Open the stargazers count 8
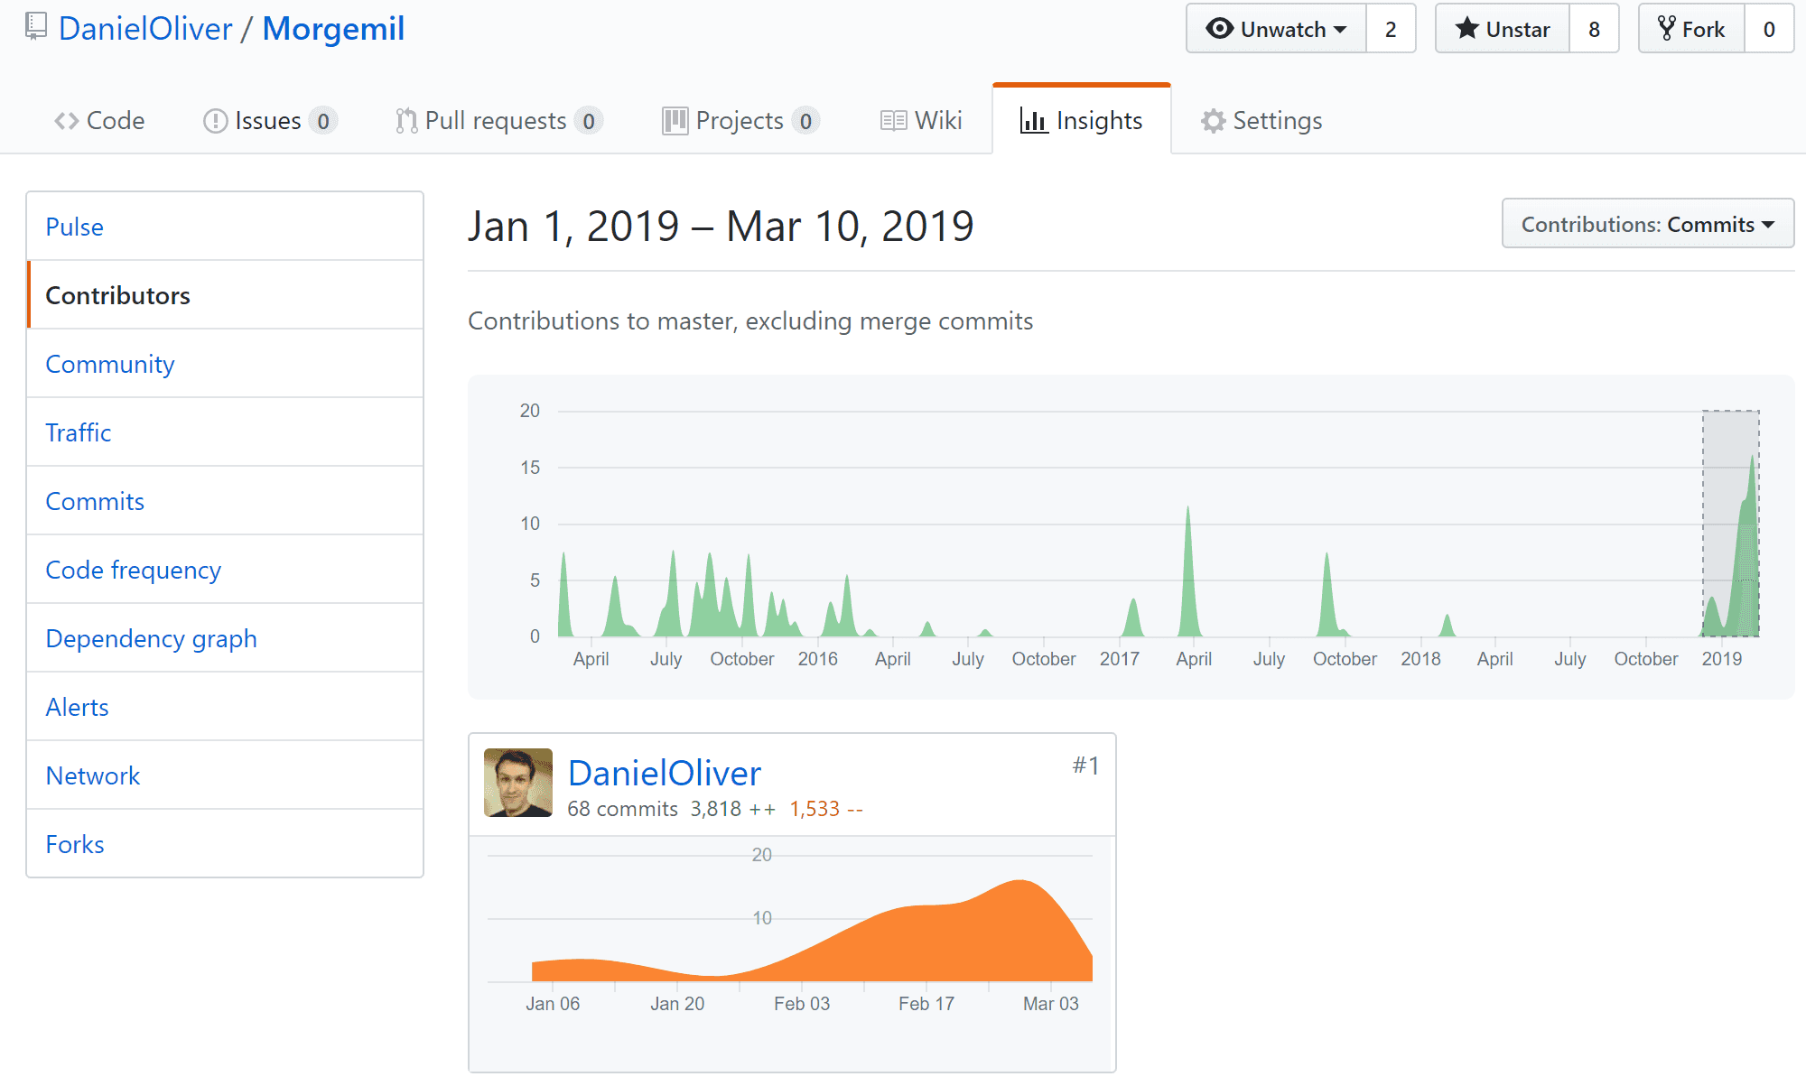This screenshot has height=1086, width=1806. 1594,29
